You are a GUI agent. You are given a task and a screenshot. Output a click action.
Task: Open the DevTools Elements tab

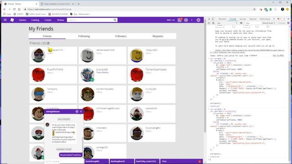pos(222,19)
